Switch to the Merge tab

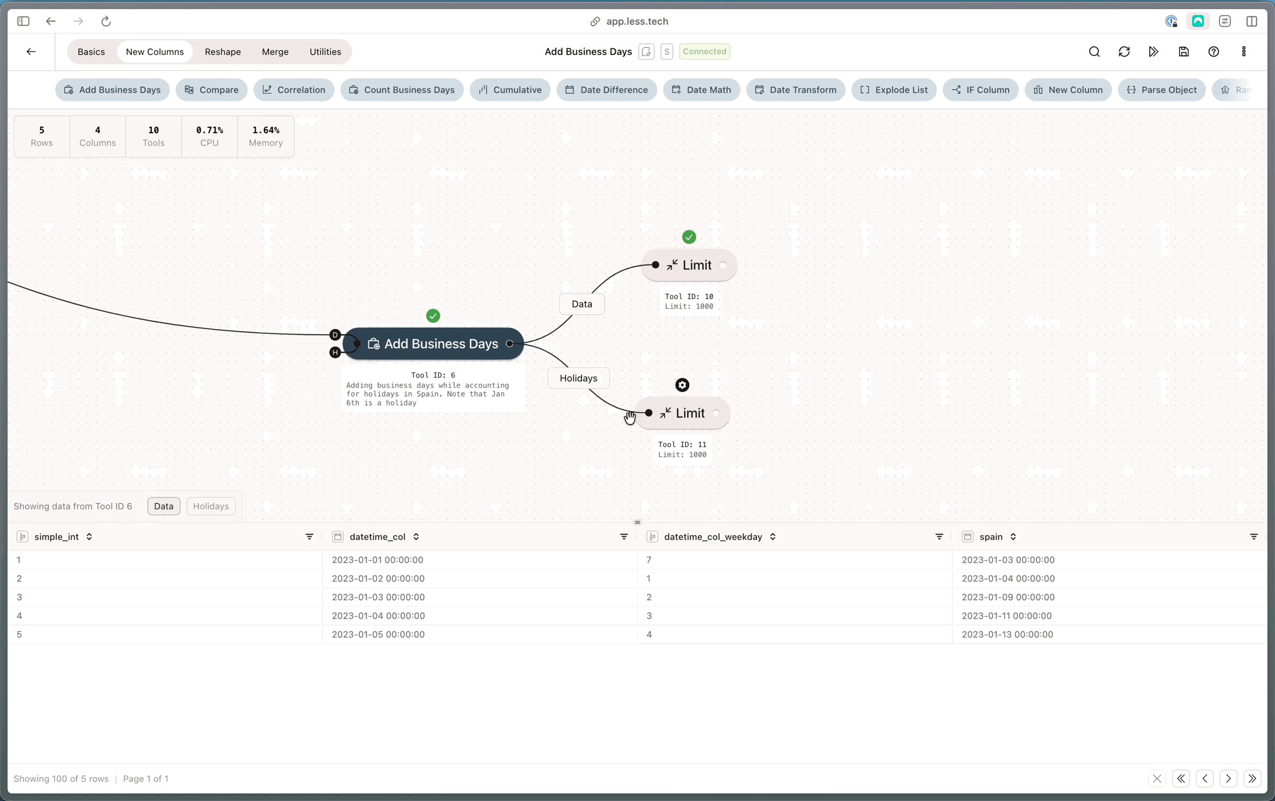tap(275, 52)
